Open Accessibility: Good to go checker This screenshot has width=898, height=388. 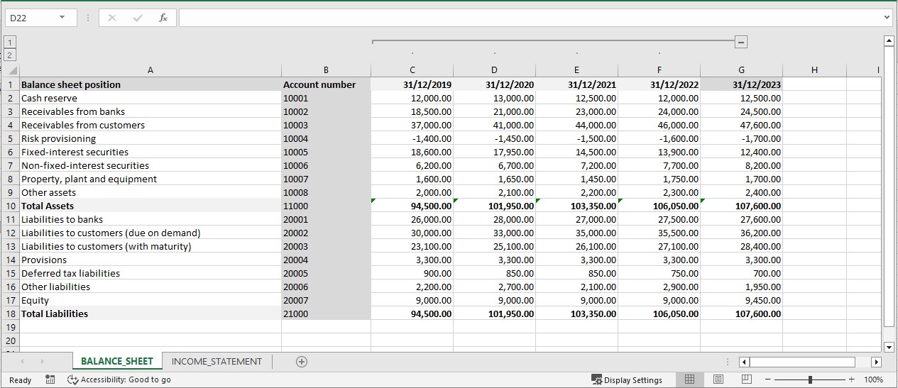pos(119,379)
